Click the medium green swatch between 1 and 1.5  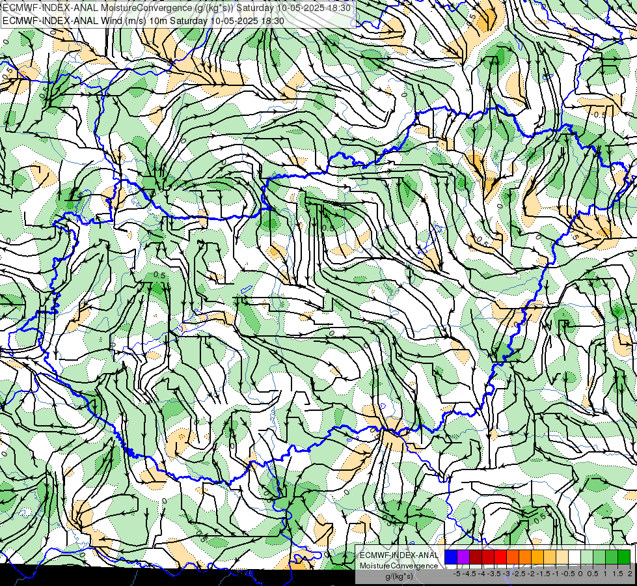[612, 557]
